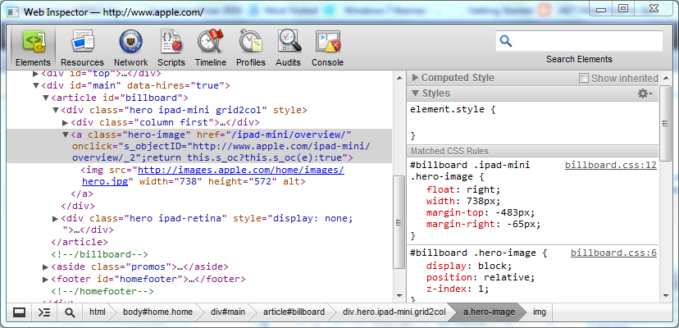Open the billboard.css:6 source link
The width and height of the screenshot is (679, 328).
click(614, 253)
